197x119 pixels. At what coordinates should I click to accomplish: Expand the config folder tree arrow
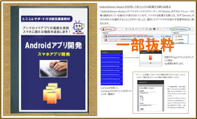tap(174, 43)
